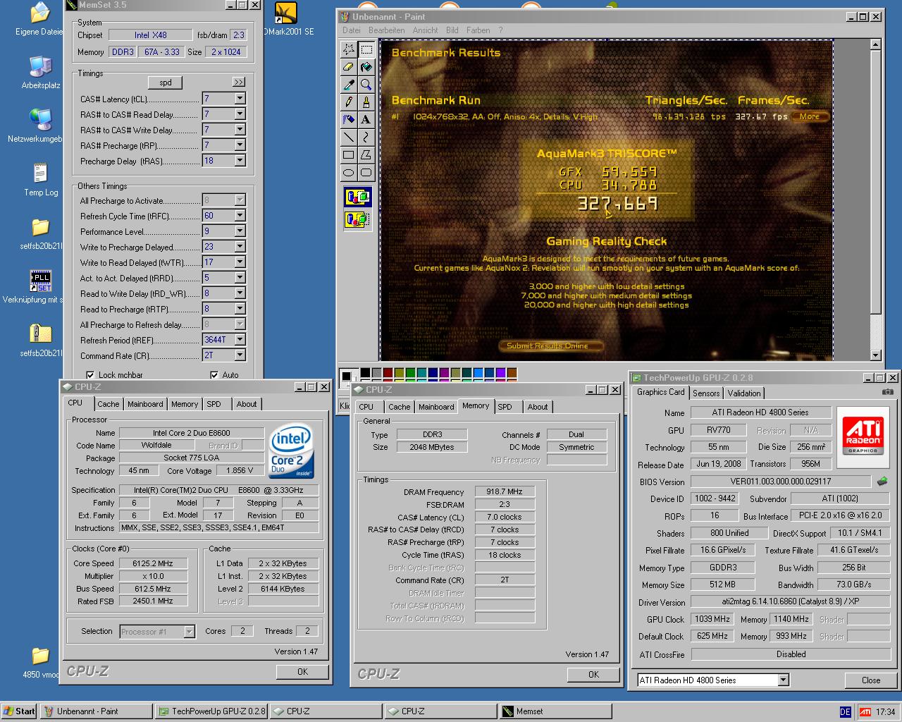Select the Brush tool in Paint
The width and height of the screenshot is (902, 722).
coord(366,102)
